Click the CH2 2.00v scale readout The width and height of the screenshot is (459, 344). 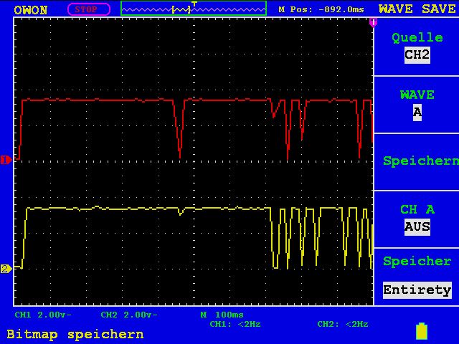(129, 315)
